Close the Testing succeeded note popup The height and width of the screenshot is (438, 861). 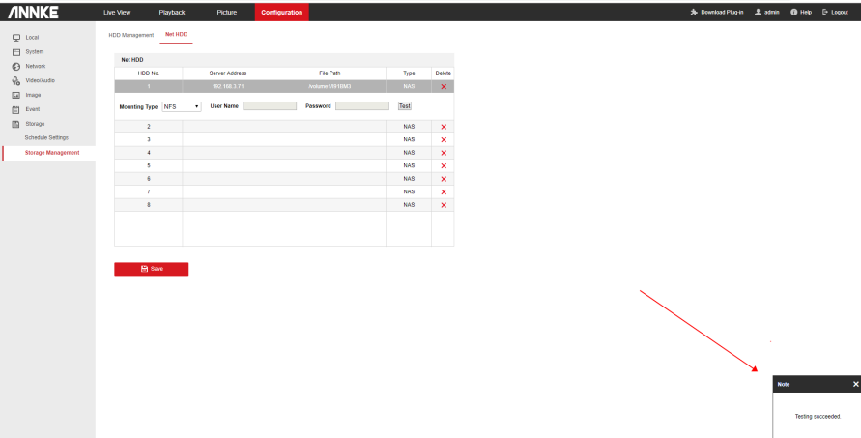coord(855,384)
